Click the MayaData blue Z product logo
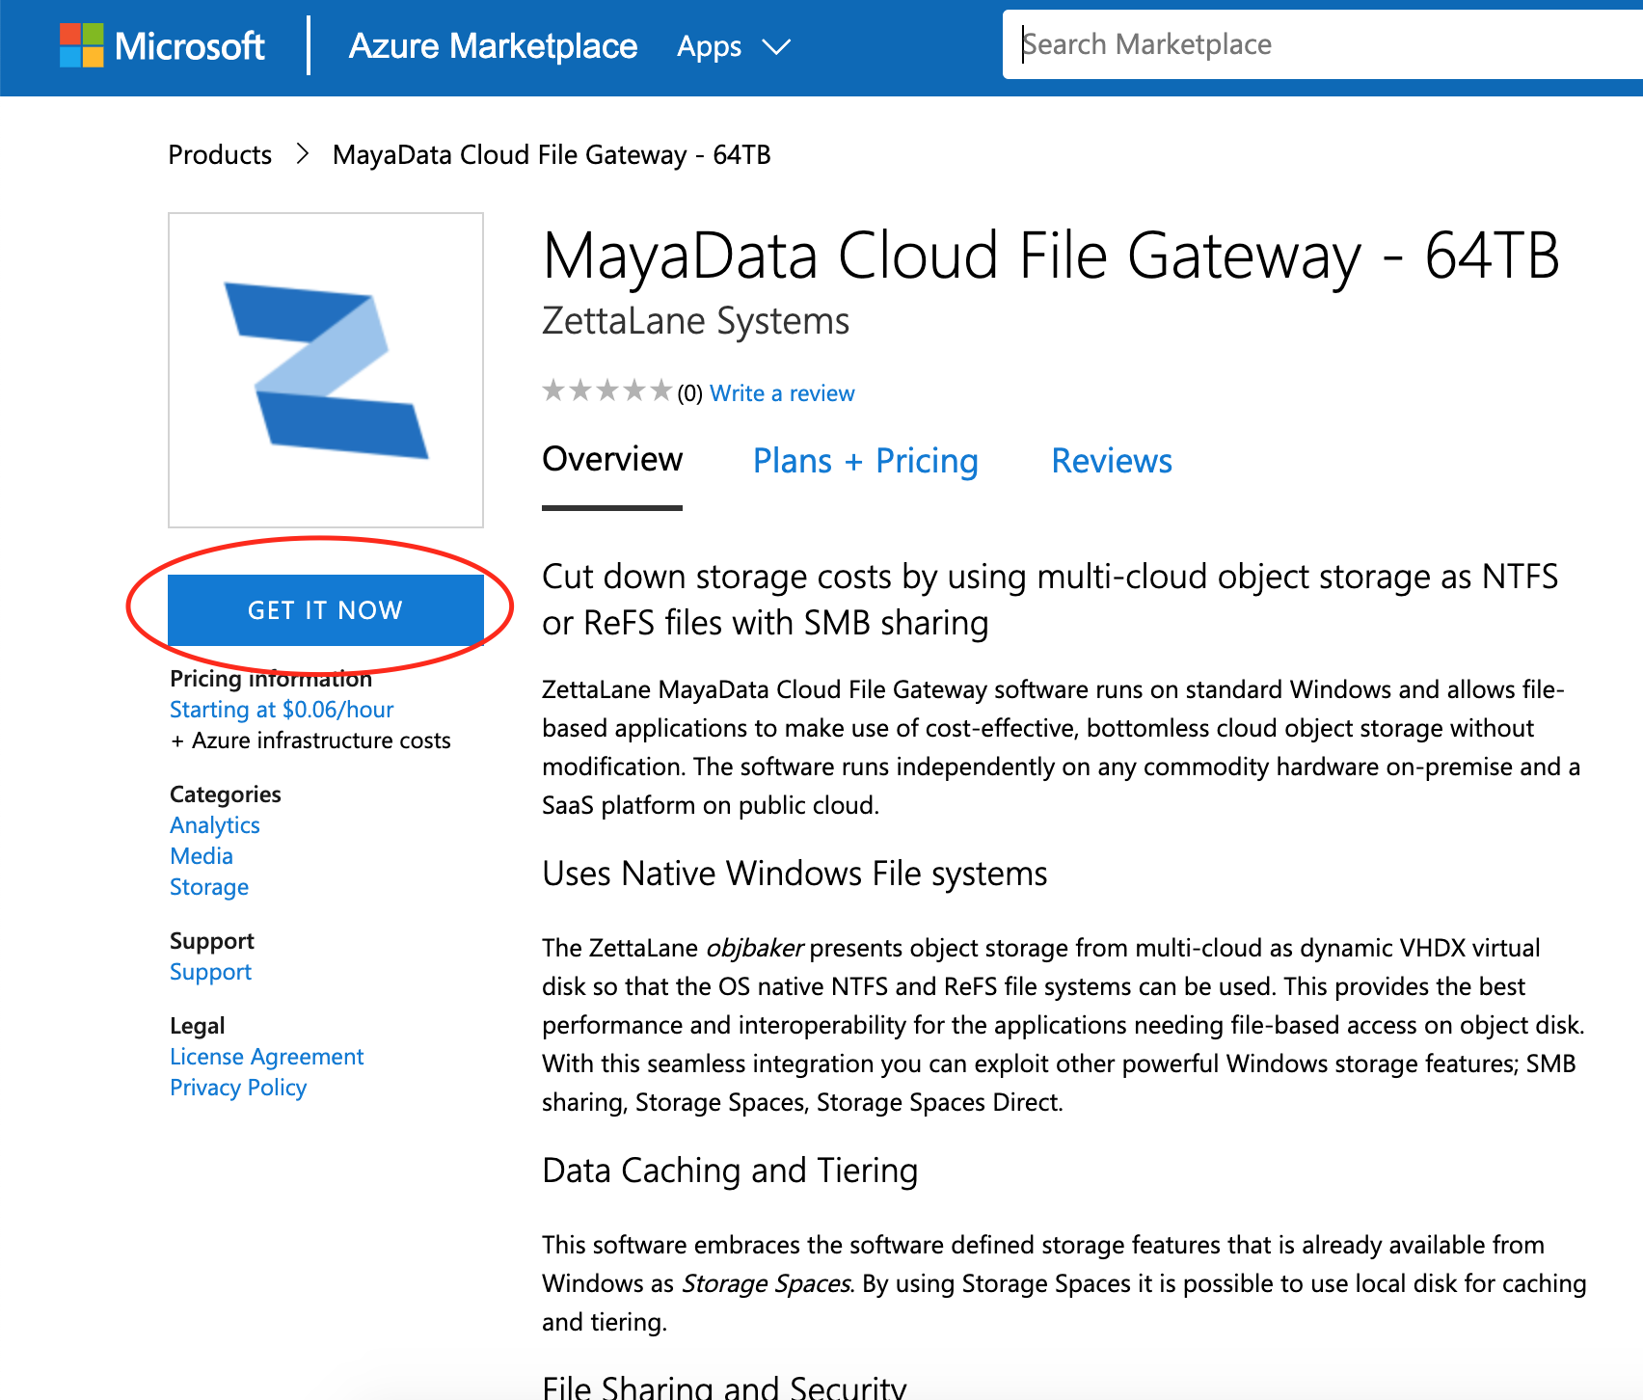 click(326, 370)
